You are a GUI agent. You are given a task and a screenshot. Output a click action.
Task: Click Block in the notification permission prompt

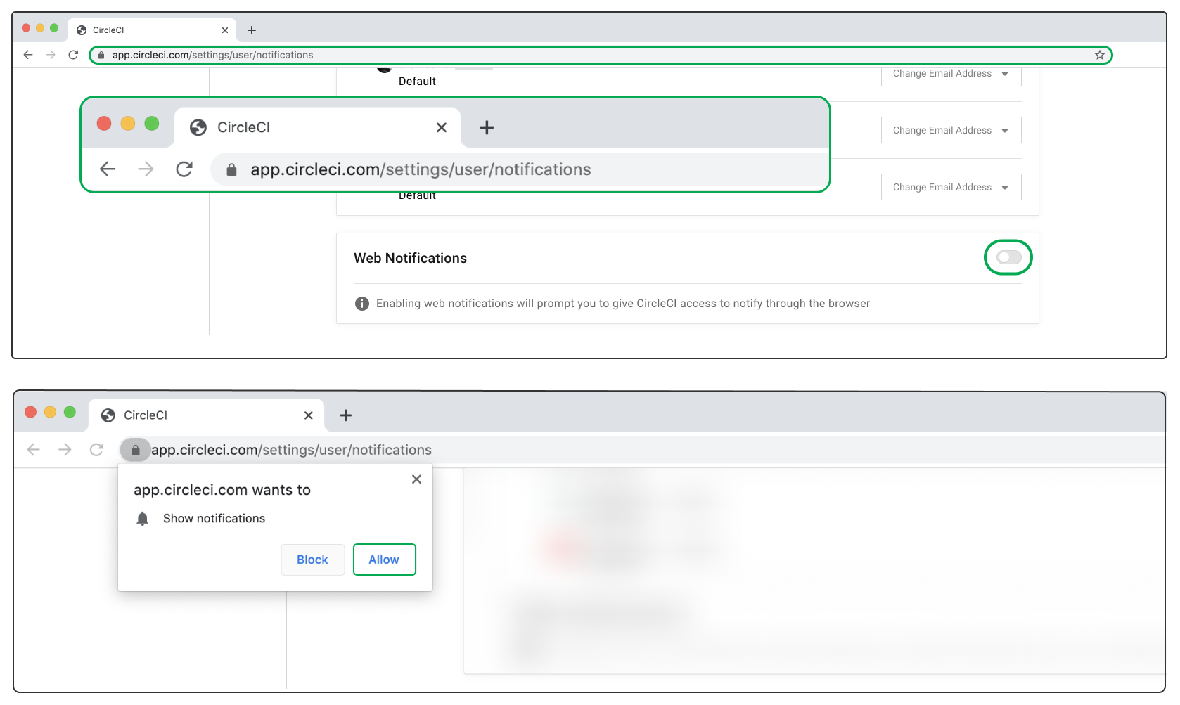pos(312,560)
